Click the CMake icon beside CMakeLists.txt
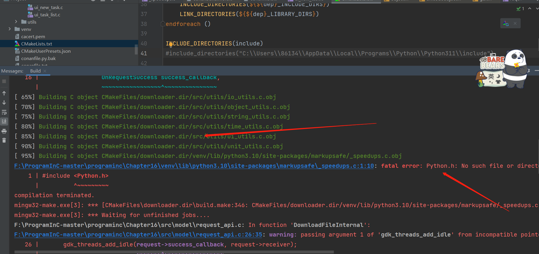The width and height of the screenshot is (539, 254). click(x=17, y=44)
